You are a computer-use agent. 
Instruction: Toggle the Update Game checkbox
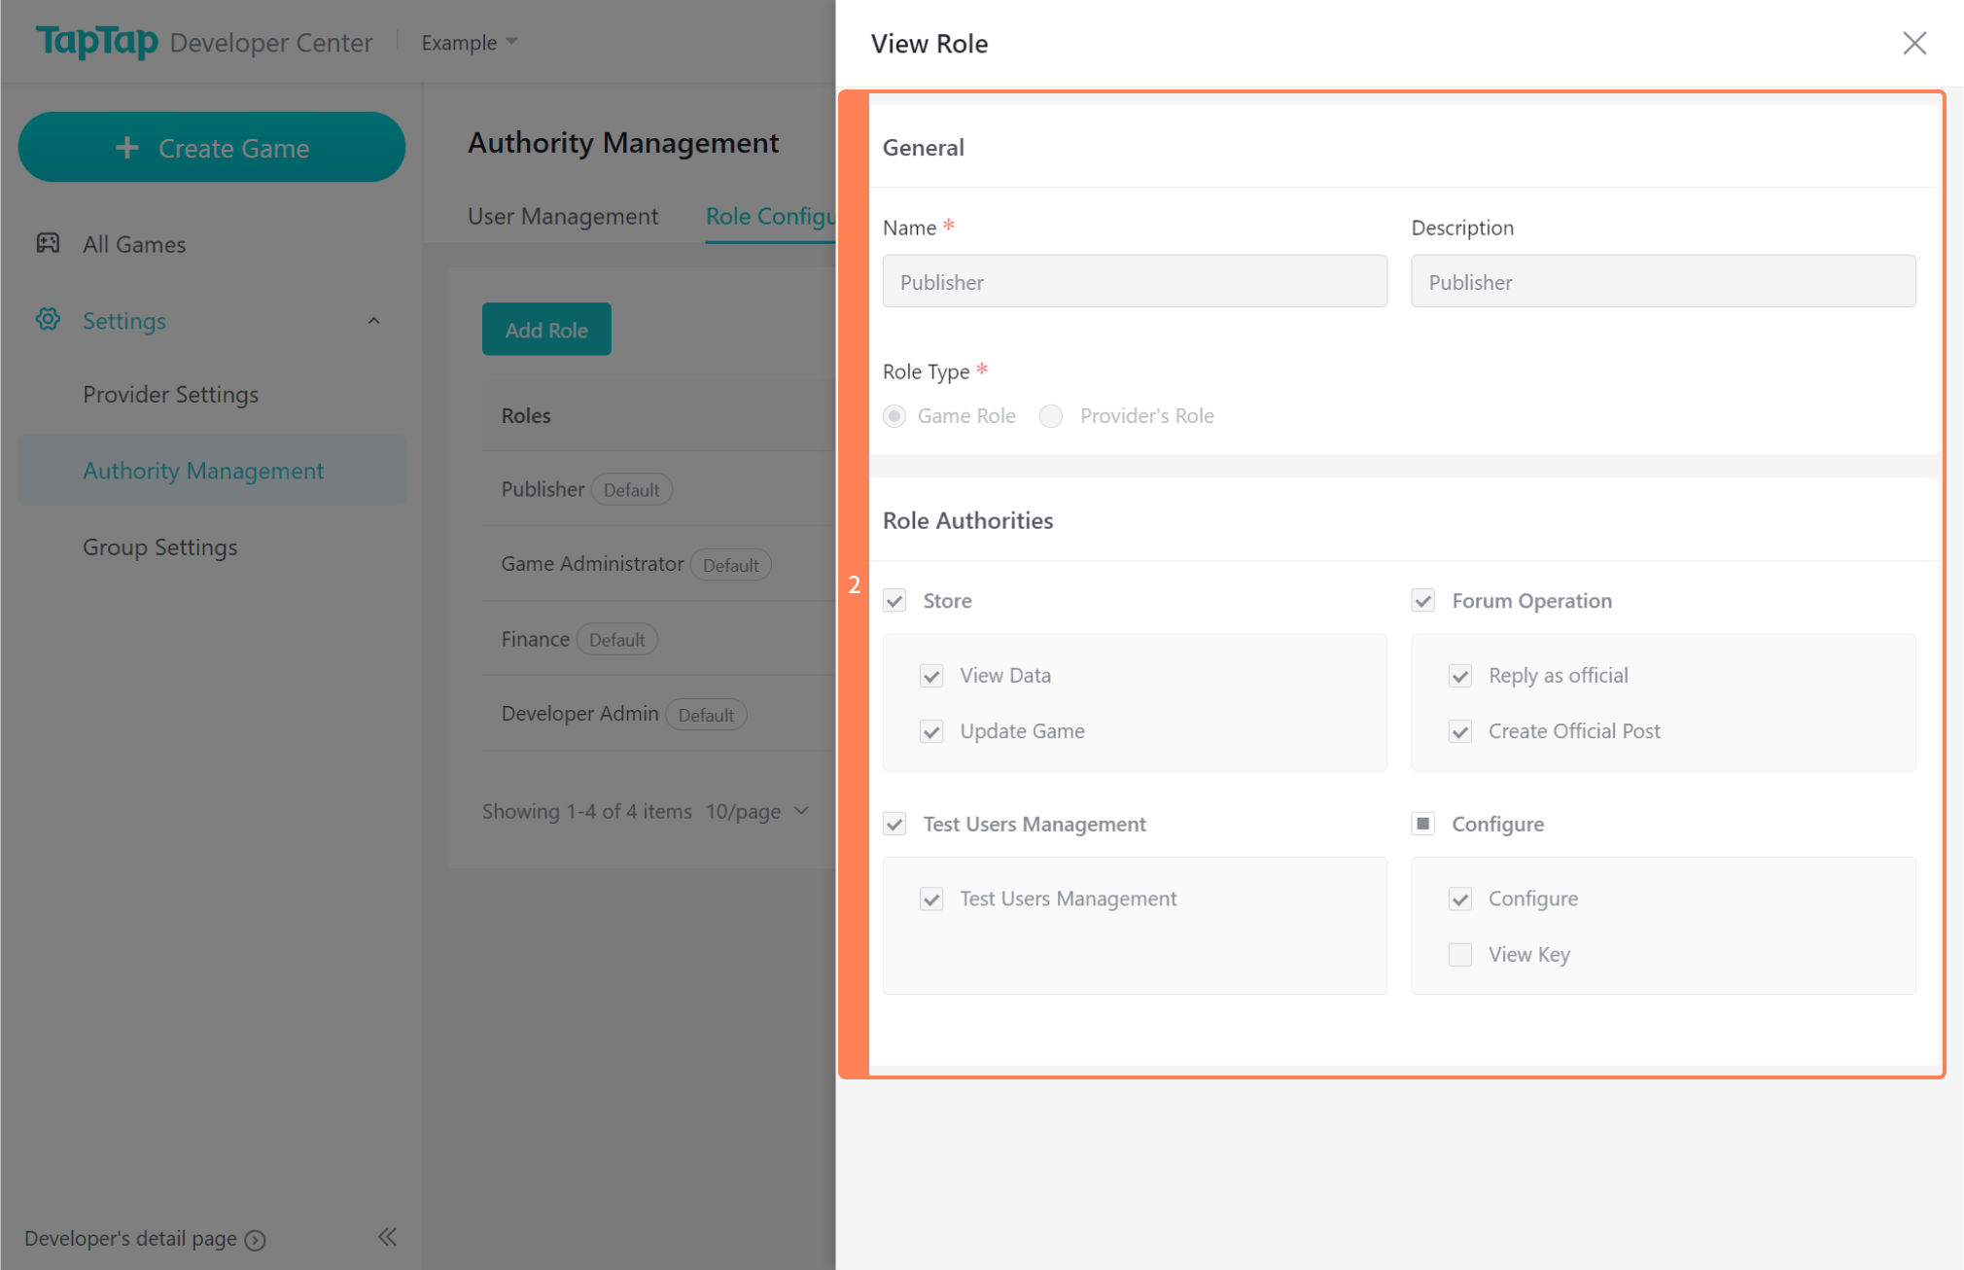931,731
